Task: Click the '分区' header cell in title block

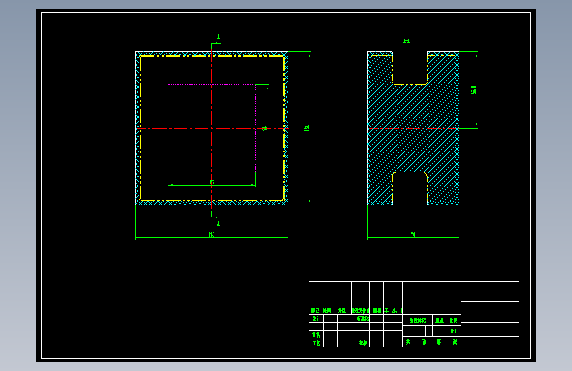Action: coord(342,310)
